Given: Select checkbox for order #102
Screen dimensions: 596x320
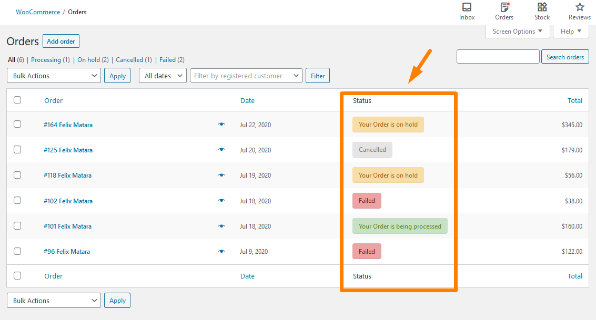Looking at the screenshot, I should pos(17,200).
